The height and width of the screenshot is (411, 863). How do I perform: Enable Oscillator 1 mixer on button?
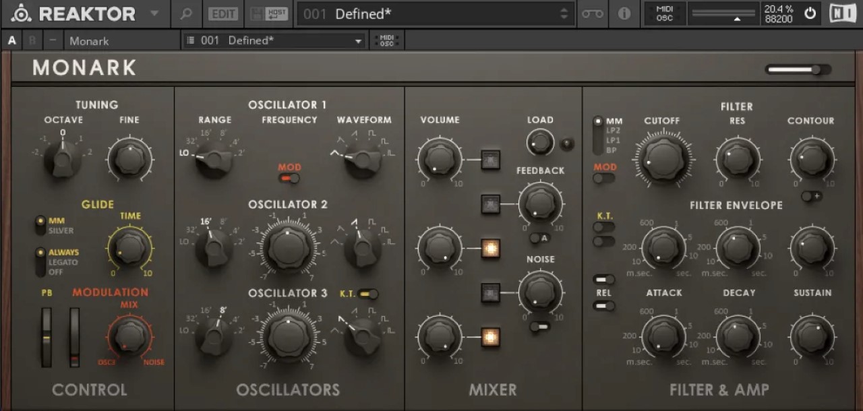tap(491, 159)
